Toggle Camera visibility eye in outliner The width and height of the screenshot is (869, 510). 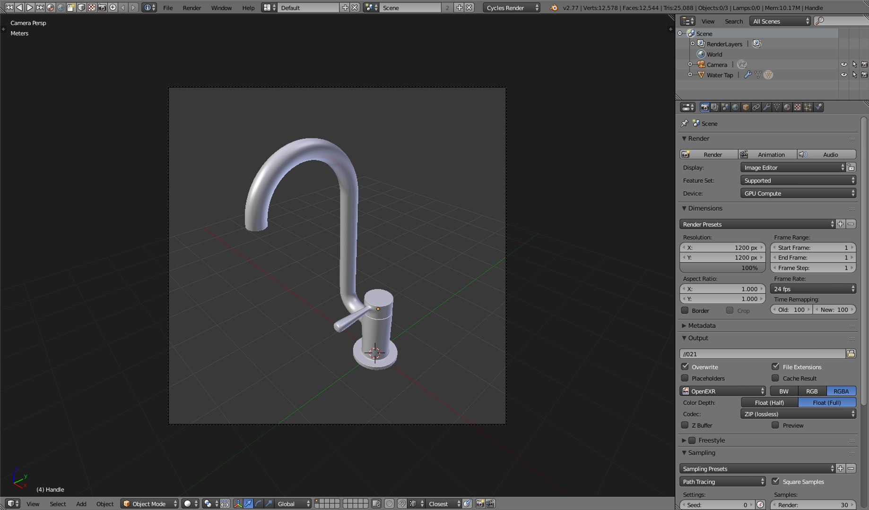[844, 64]
